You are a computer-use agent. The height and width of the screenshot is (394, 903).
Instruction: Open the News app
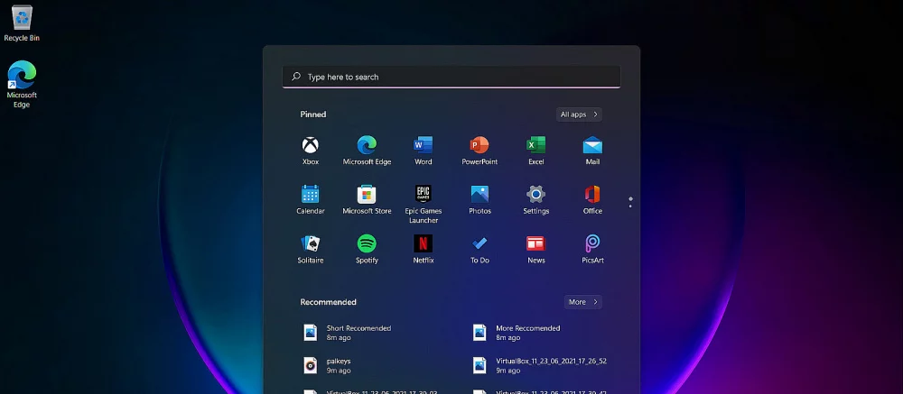click(x=536, y=250)
